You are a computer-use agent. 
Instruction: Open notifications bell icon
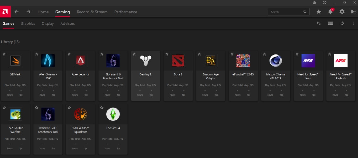click(x=330, y=12)
